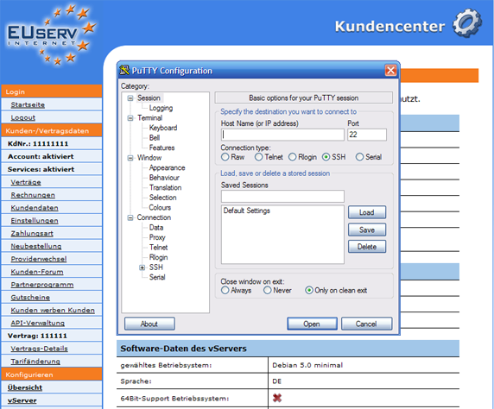Collapse the Connection tree node
Image resolution: width=494 pixels, height=409 pixels.
tap(130, 218)
